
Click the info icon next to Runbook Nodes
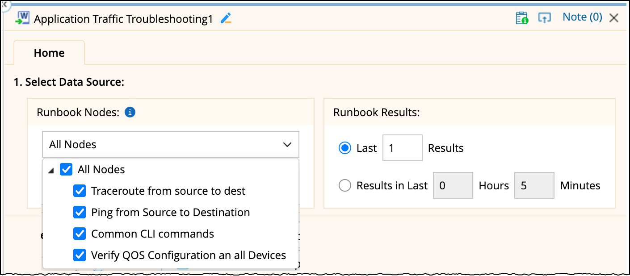point(130,113)
